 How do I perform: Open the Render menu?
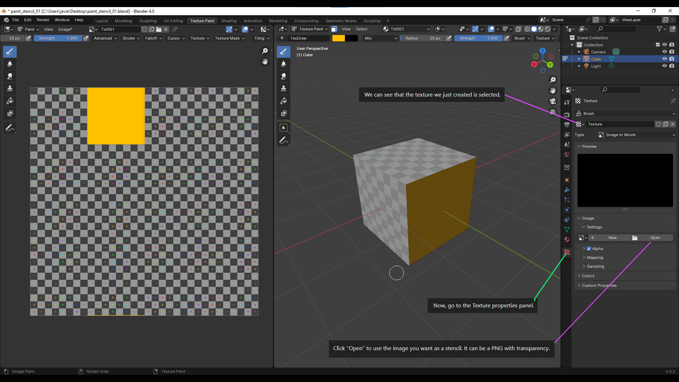point(43,20)
